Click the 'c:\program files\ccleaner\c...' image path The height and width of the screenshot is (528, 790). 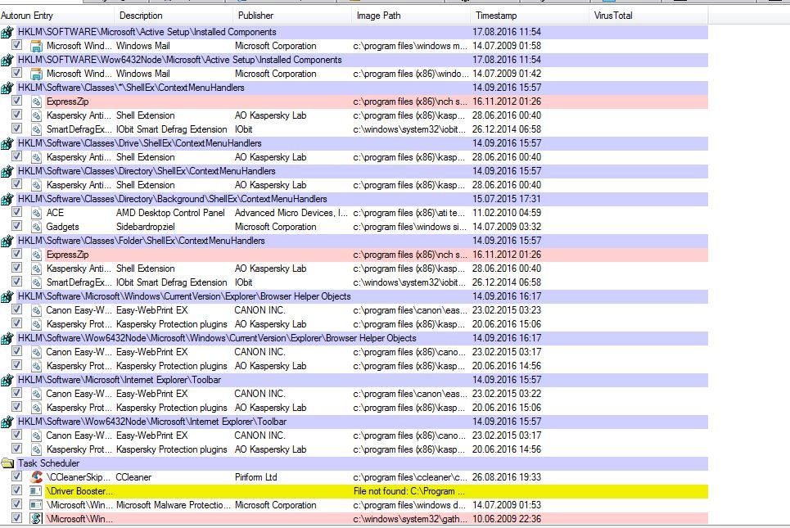click(411, 477)
